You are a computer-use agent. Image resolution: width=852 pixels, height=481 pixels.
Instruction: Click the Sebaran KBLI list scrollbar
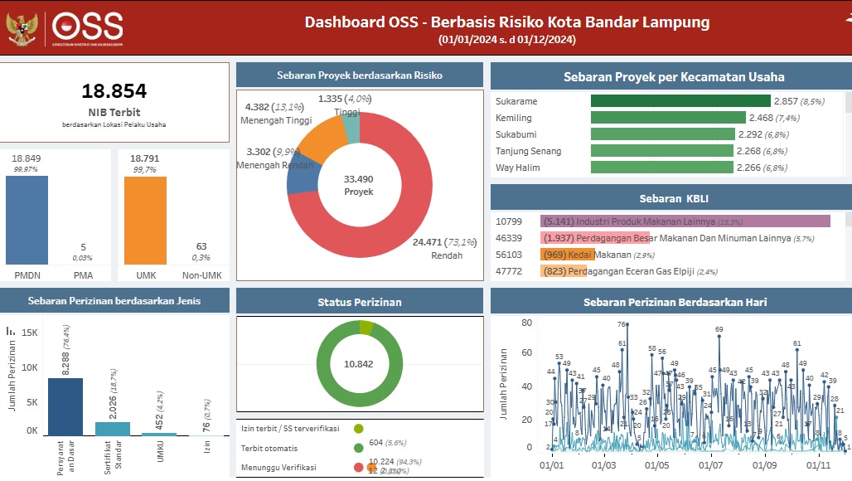847,220
